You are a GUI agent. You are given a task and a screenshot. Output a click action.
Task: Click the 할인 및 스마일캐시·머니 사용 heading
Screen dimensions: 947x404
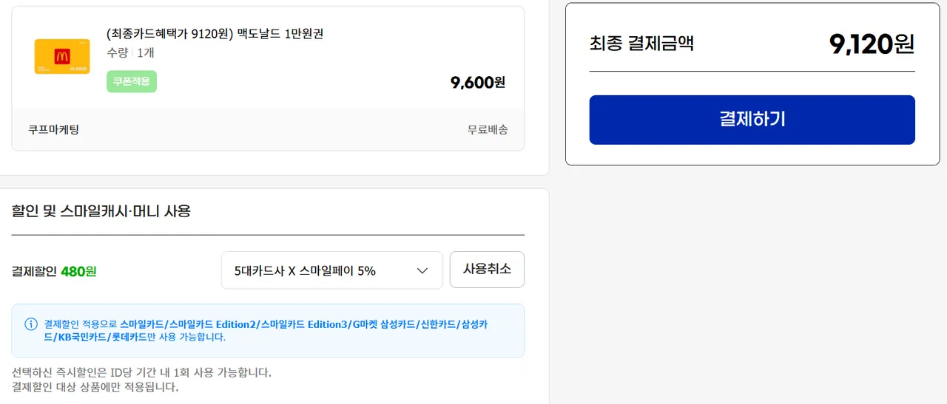coord(101,211)
